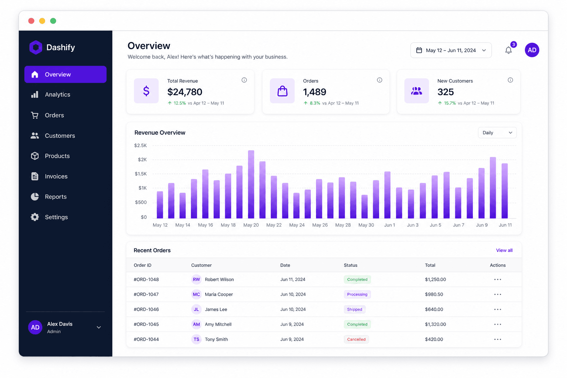Click the AD avatar in the top header
Screen dimensions: 567x378
pos(532,50)
